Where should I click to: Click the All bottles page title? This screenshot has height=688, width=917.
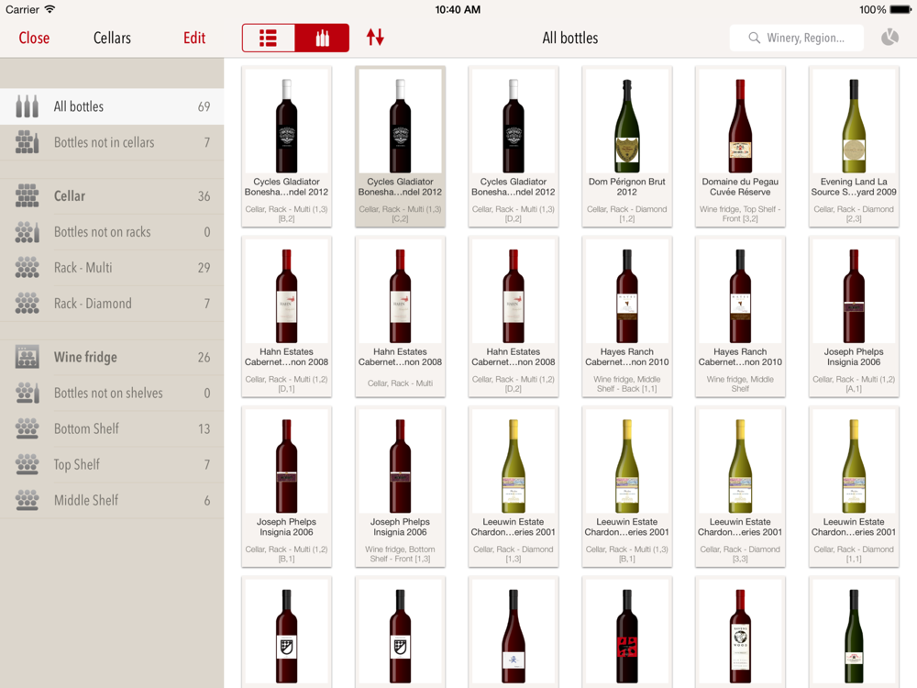[x=570, y=38]
